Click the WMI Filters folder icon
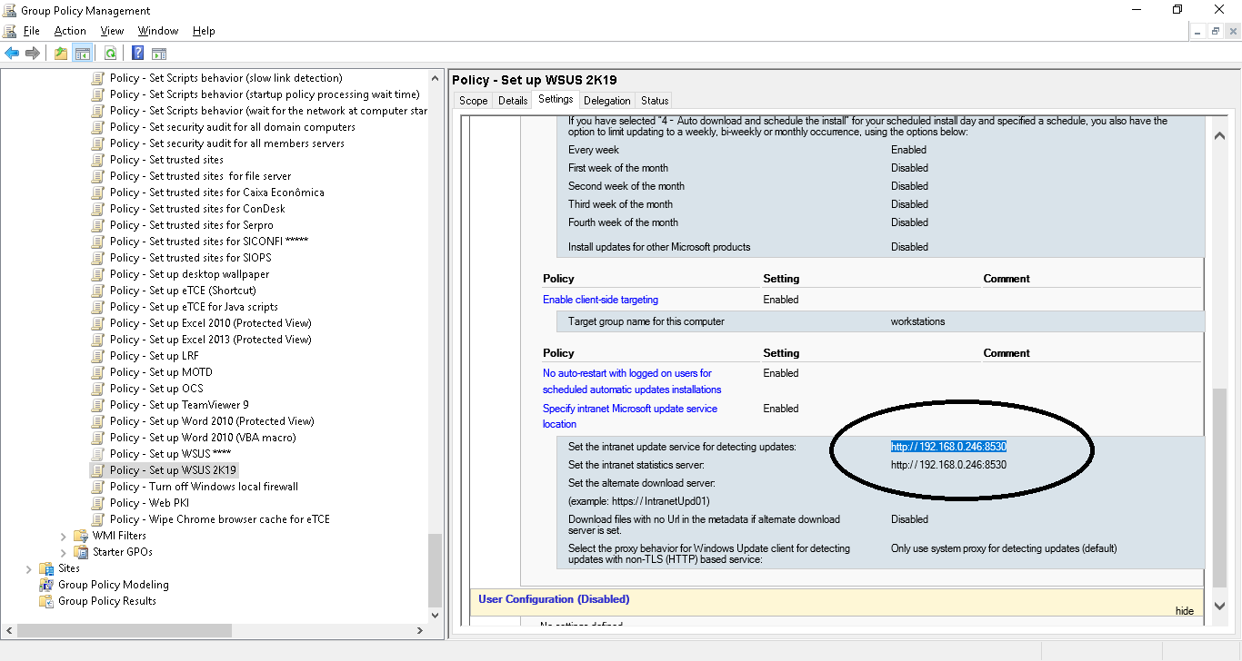Screen dimensions: 1242x661 pyautogui.click(x=81, y=536)
